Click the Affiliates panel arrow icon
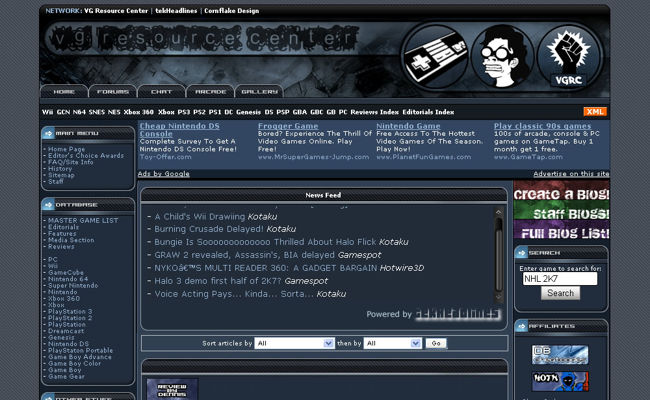The width and height of the screenshot is (650, 400). (x=521, y=326)
